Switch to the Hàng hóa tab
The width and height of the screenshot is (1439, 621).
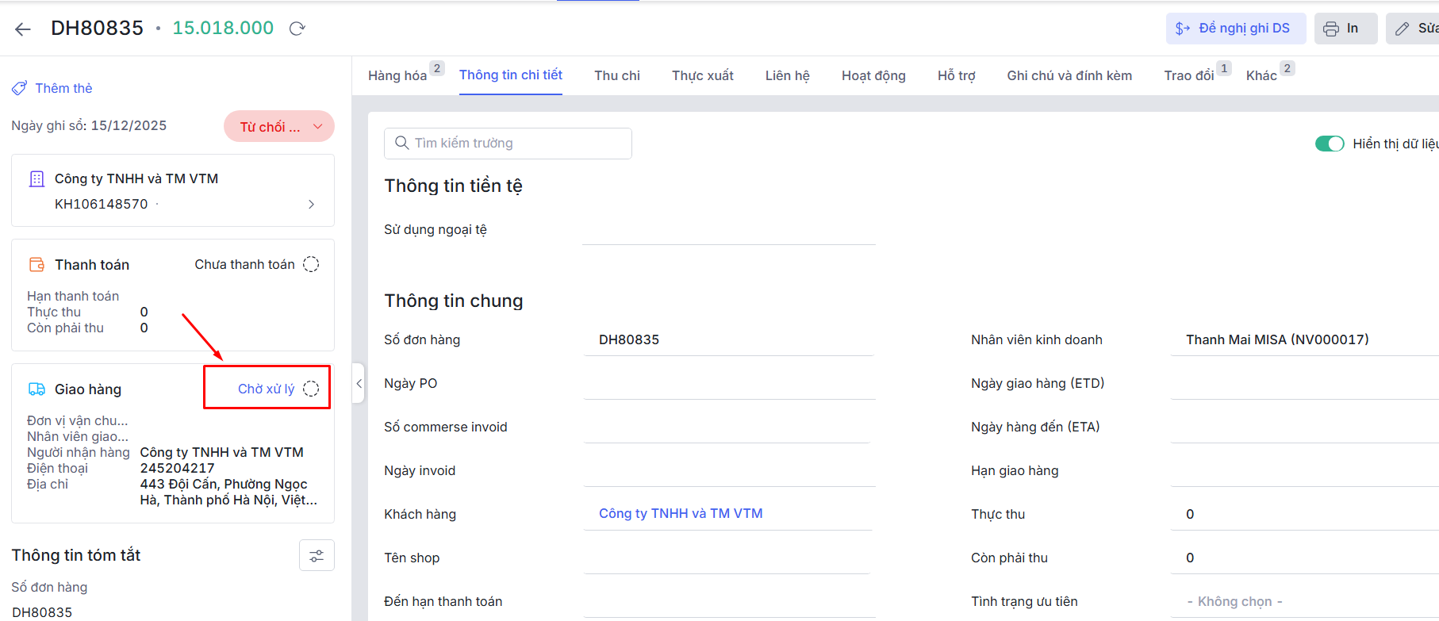pos(397,75)
